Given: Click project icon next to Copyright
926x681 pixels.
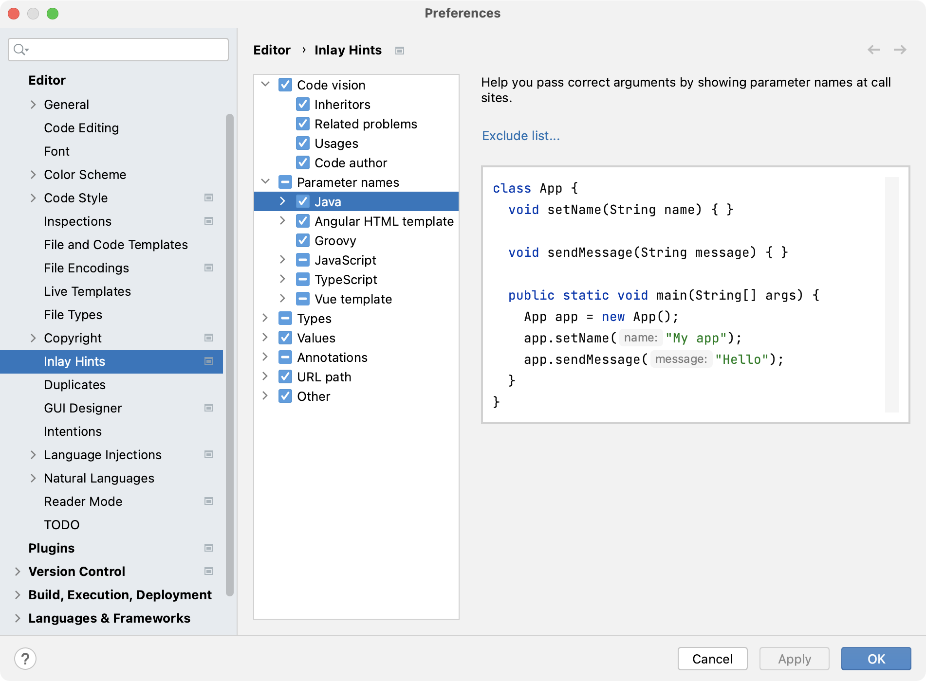Looking at the screenshot, I should pyautogui.click(x=209, y=338).
